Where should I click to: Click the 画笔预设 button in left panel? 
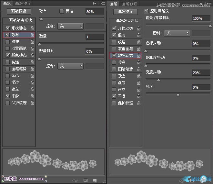(19, 11)
